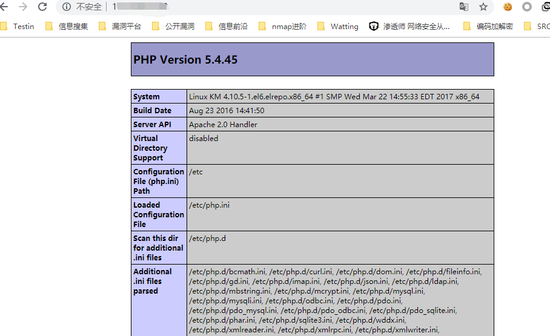The image size is (550, 336).
Task: Click the browser back arrow
Action: coord(4,7)
